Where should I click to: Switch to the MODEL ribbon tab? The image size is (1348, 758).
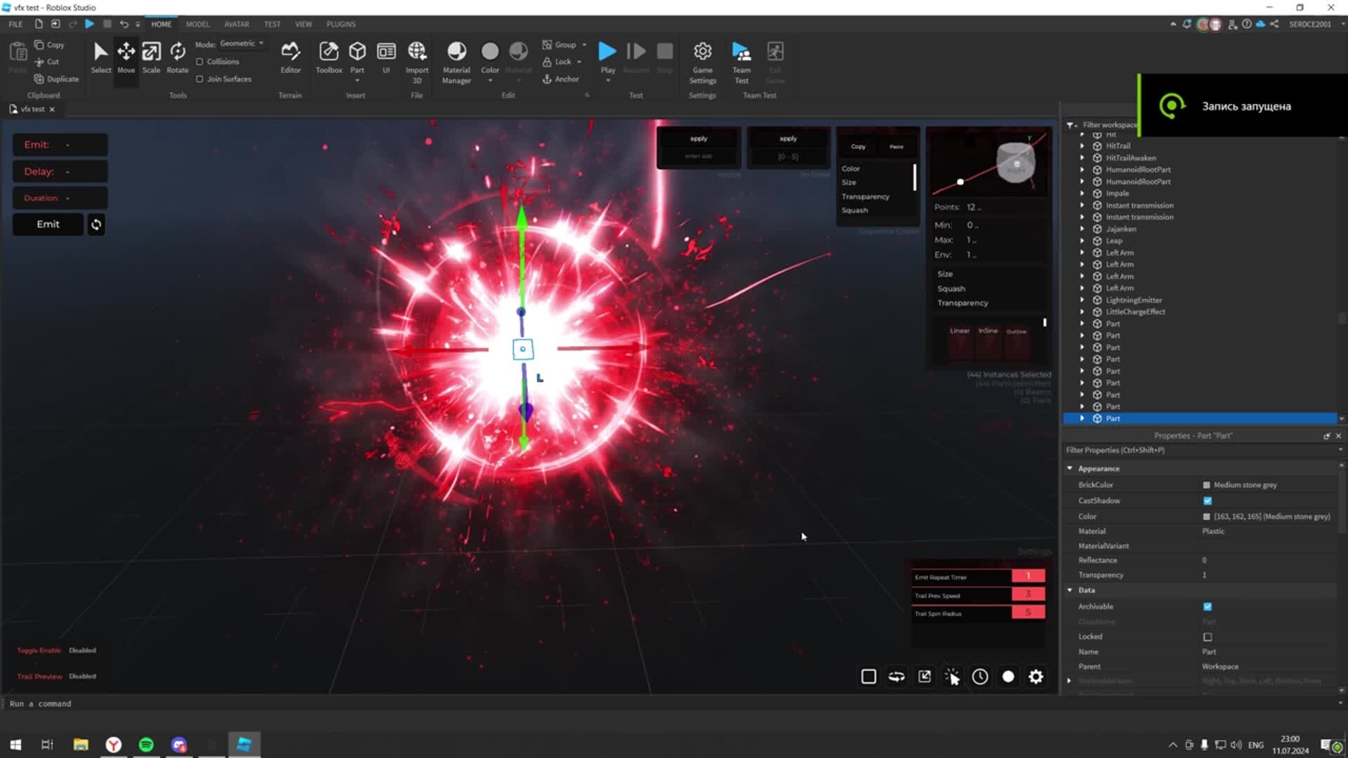pos(197,23)
